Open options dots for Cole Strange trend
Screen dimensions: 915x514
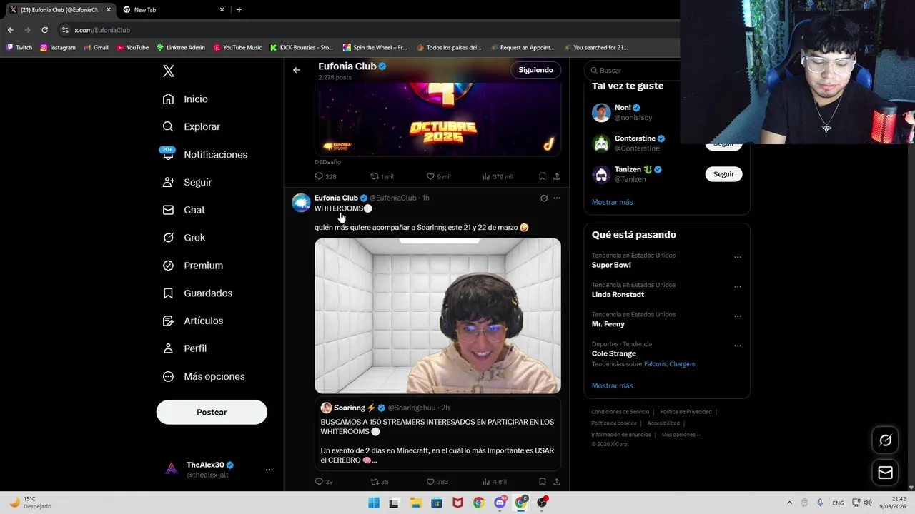(x=738, y=346)
